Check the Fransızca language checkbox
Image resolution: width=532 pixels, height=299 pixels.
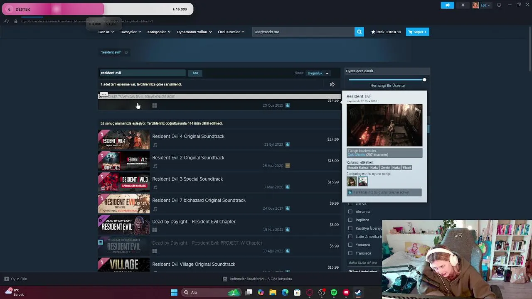350,253
